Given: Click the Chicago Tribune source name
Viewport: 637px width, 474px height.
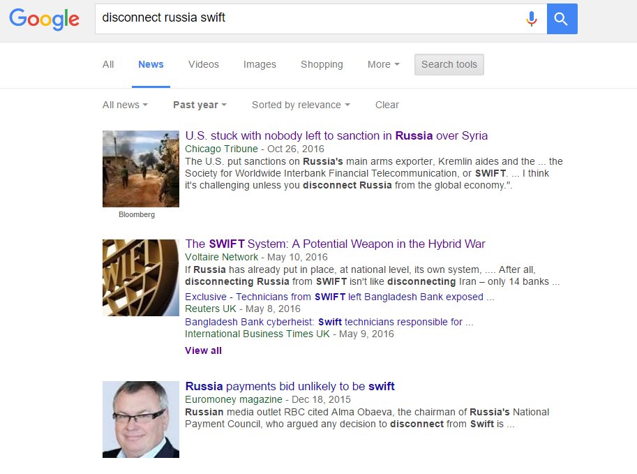Looking at the screenshot, I should click(221, 149).
